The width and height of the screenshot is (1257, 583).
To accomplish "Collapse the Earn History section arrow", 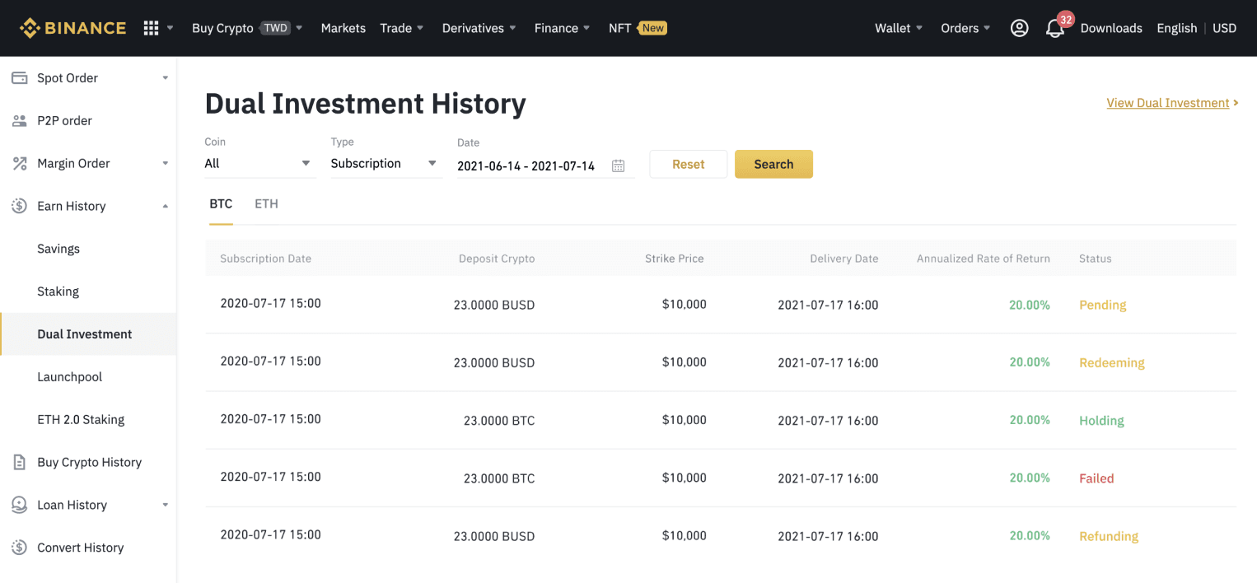I will pos(165,206).
